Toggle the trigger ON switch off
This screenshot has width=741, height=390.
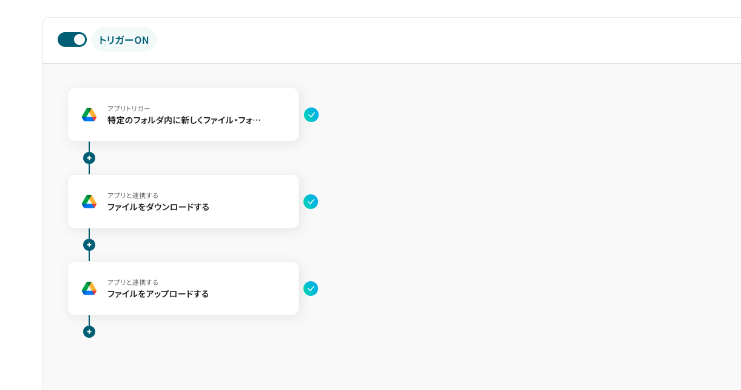tap(72, 39)
